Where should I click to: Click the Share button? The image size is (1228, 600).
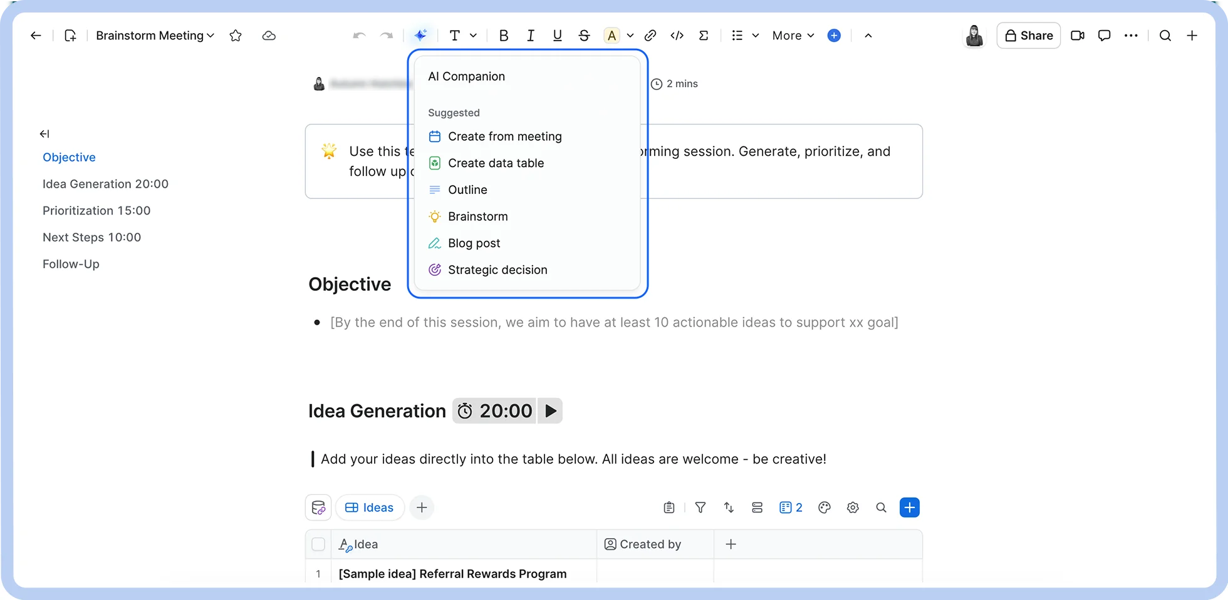click(1028, 36)
